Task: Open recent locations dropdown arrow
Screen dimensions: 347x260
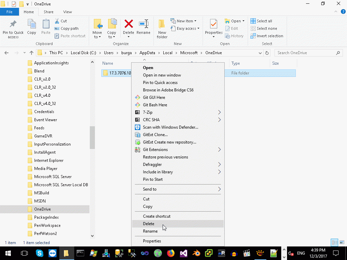Action: 24,53
